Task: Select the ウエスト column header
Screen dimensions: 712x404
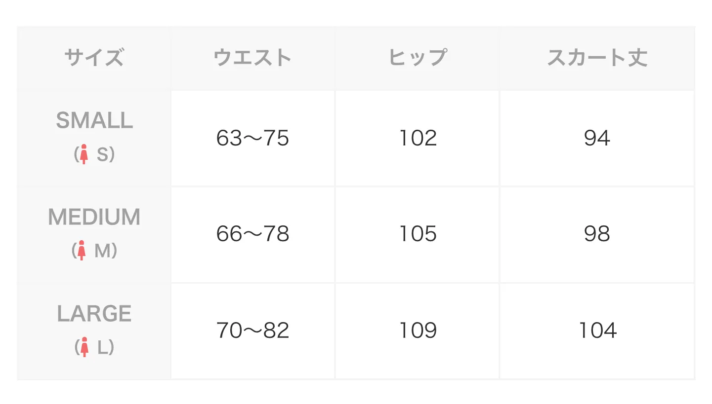Action: coord(252,58)
